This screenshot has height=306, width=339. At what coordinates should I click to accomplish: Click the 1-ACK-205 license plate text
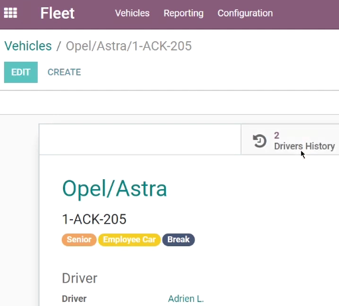94,219
